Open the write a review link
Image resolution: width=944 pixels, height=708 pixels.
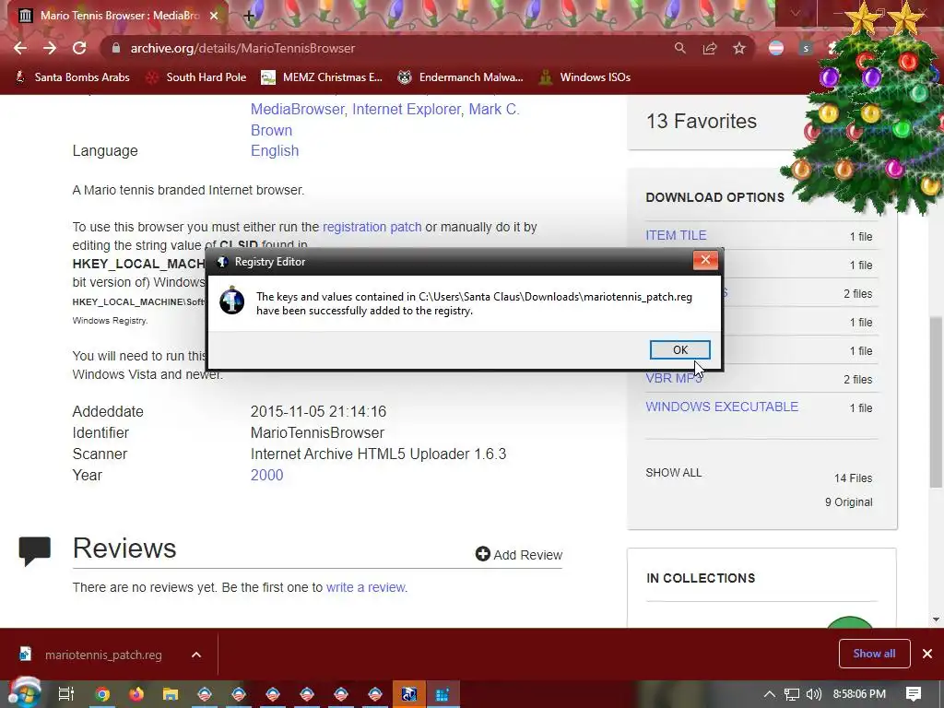point(366,587)
